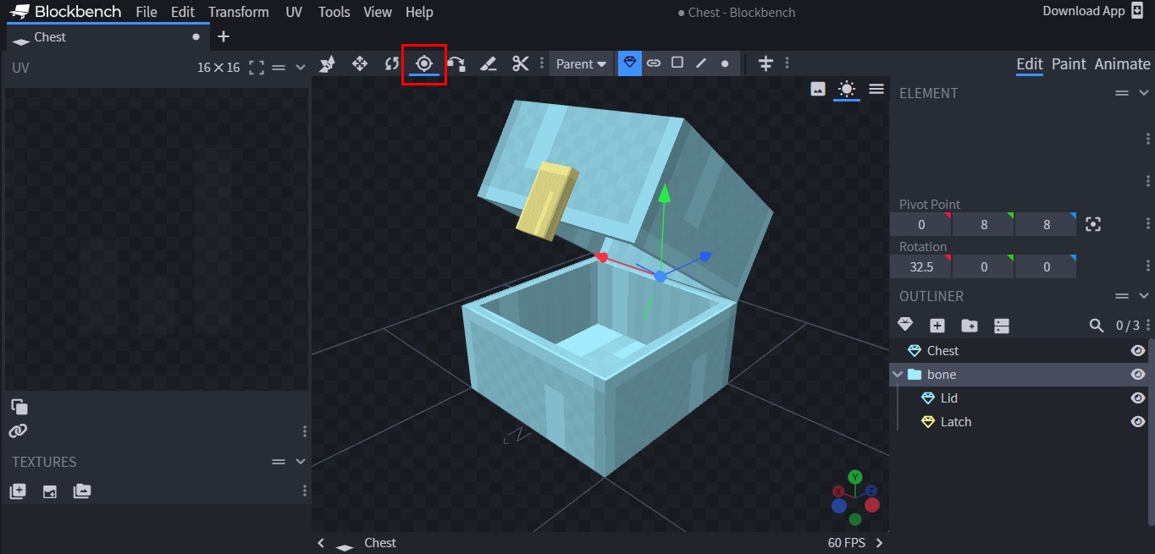Open the Tools menu
This screenshot has width=1155, height=554.
tap(334, 12)
